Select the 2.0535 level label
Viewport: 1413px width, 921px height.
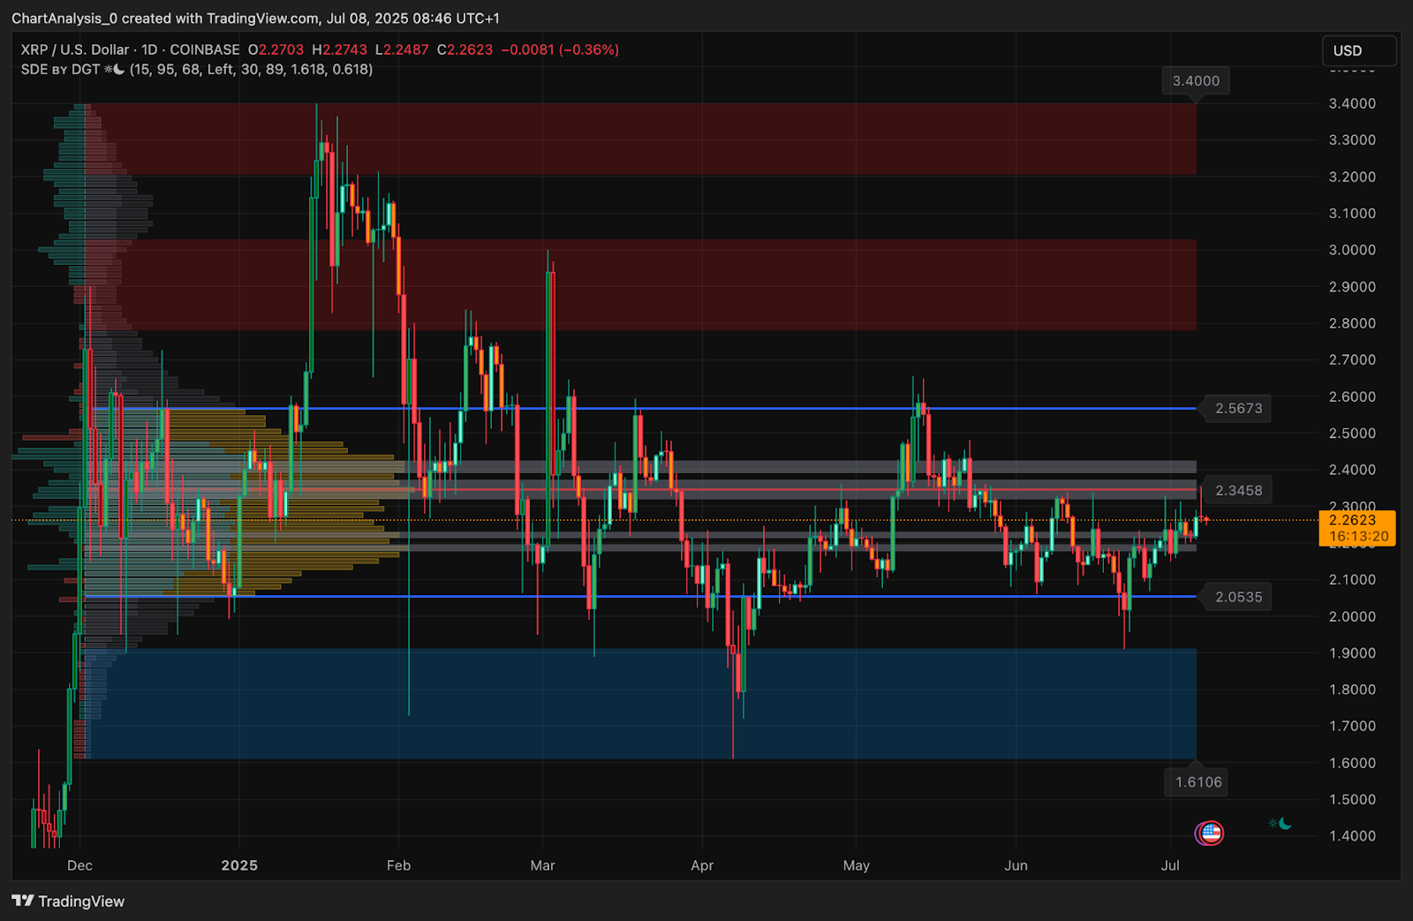tap(1239, 597)
